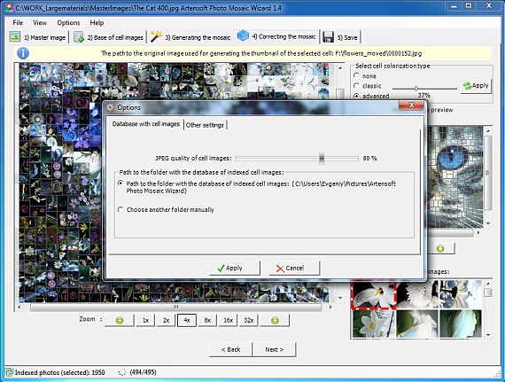
Task: Click Apply in the Options dialog
Action: point(235,268)
